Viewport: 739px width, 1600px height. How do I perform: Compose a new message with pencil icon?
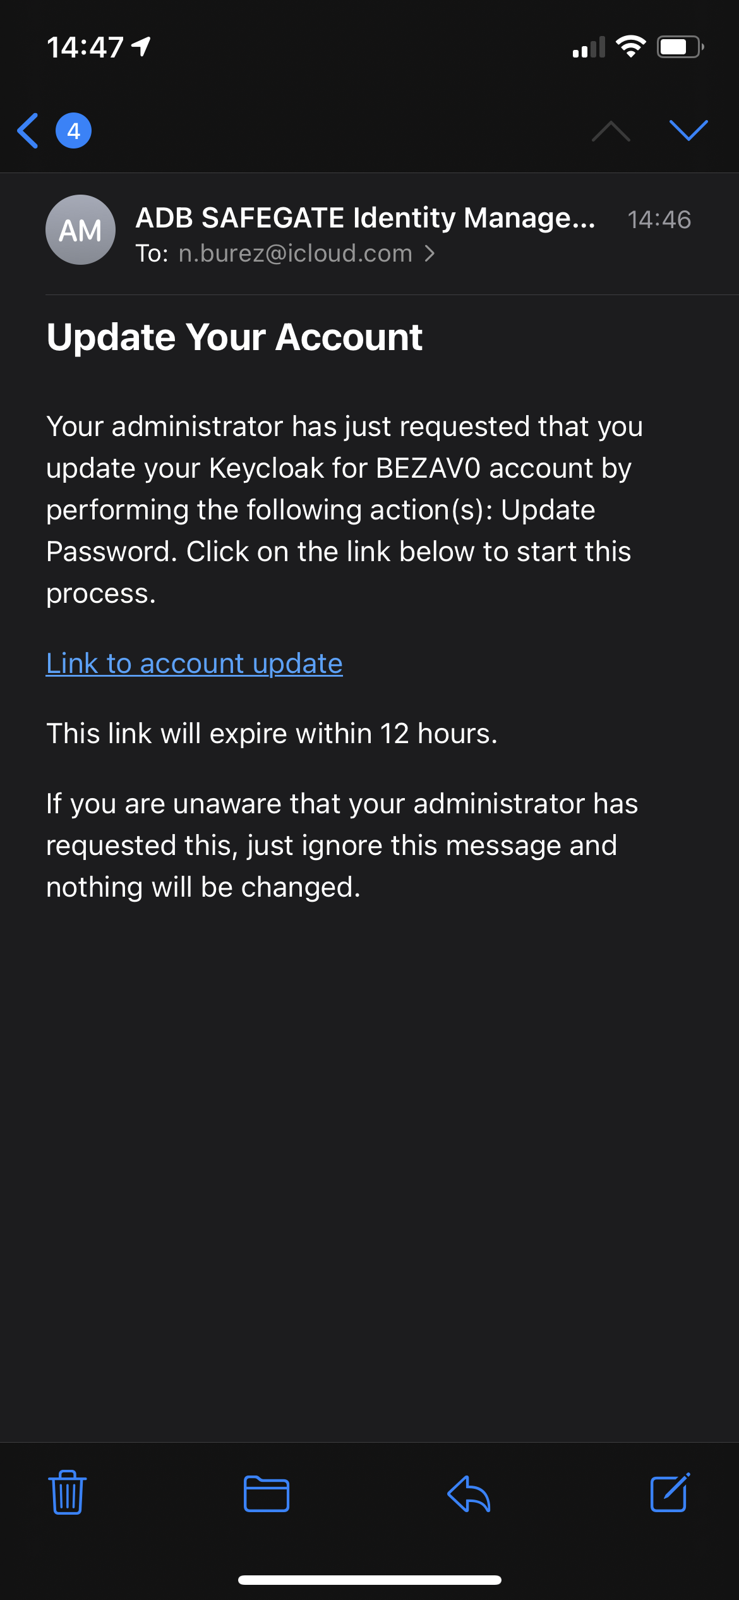click(x=670, y=1493)
